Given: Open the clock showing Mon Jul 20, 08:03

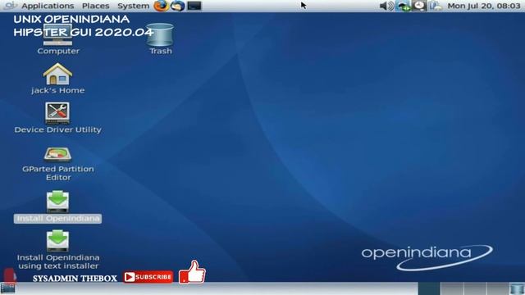Looking at the screenshot, I should tap(484, 6).
